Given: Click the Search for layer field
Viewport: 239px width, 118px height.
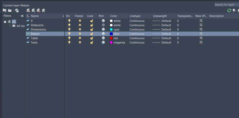Looking at the screenshot, I should pos(227,5).
